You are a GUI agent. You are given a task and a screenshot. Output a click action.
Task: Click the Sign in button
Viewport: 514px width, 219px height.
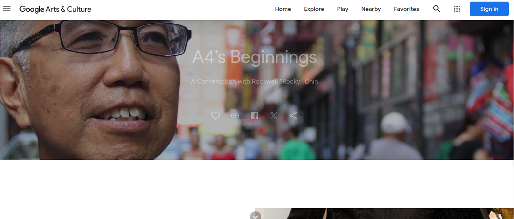489,9
